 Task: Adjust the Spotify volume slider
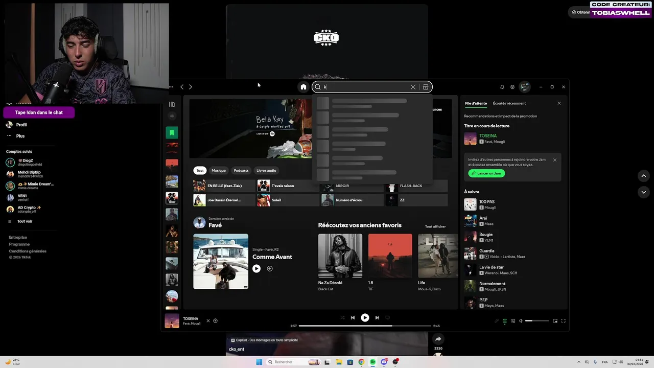pos(537,321)
